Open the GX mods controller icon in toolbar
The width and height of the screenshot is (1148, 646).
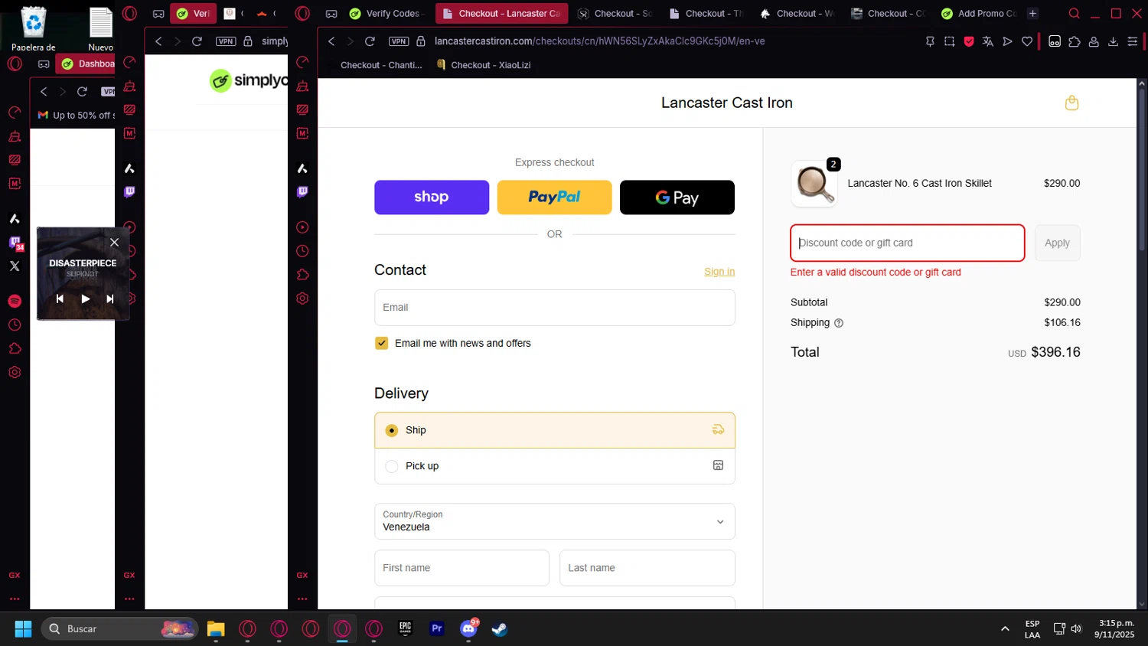(x=1055, y=41)
